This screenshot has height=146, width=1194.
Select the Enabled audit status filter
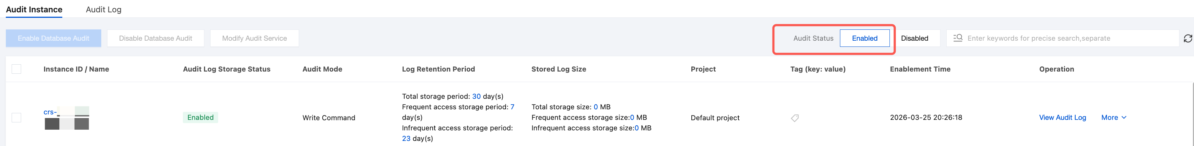coord(864,38)
